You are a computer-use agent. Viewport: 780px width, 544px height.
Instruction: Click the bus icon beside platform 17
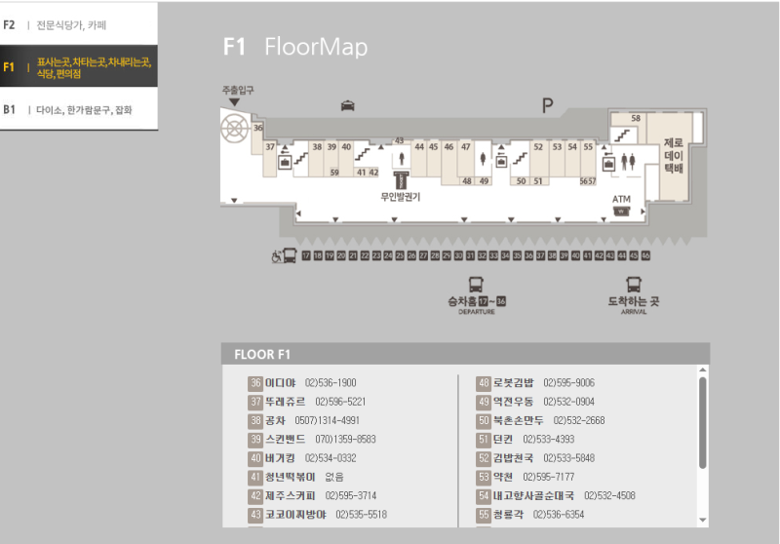click(290, 255)
